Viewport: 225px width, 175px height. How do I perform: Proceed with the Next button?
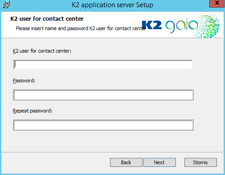point(160,162)
